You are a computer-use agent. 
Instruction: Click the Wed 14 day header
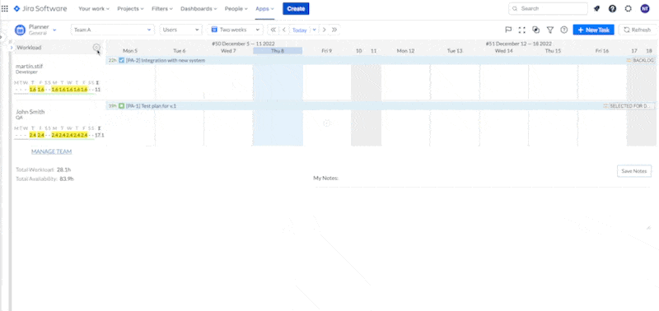point(504,51)
